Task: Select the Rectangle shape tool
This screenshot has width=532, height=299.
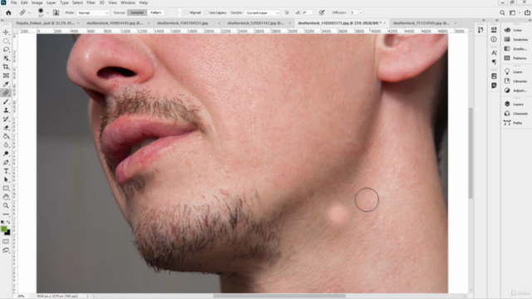Action: point(6,189)
